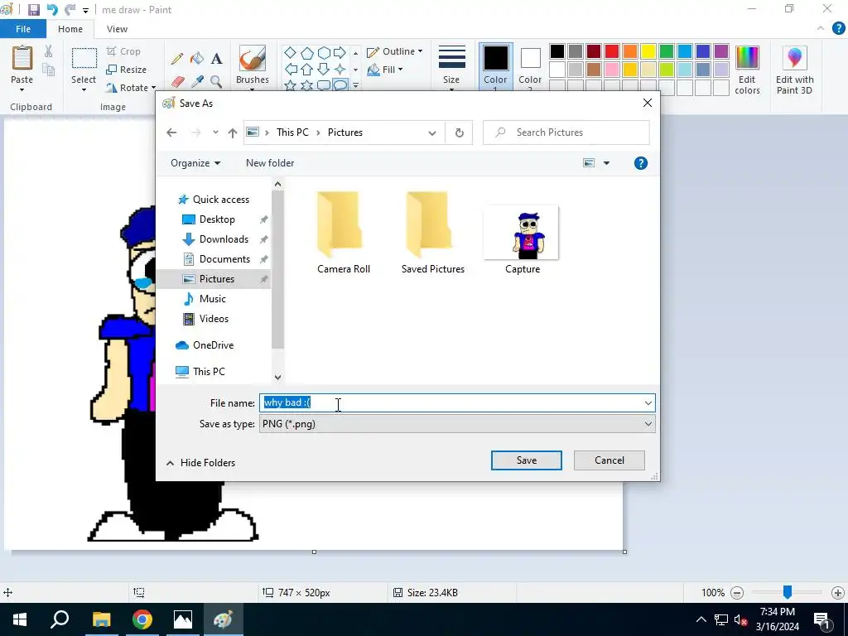Select the Fill with color bucket tool
This screenshot has width=848, height=636.
tap(197, 59)
